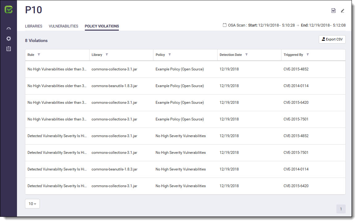Click commons-beanutils-1.8.3.jar in No High Severity row
Image resolution: width=358 pixels, height=223 pixels.
tap(114, 169)
